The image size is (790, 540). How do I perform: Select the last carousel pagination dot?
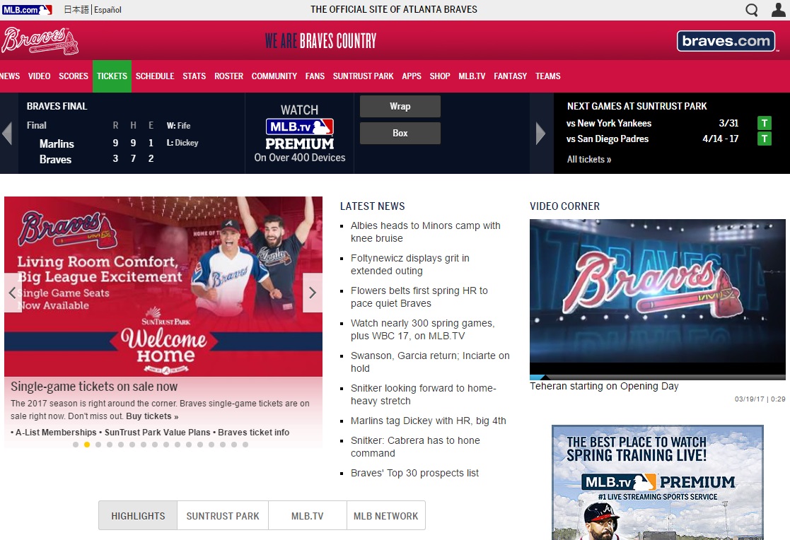click(245, 445)
